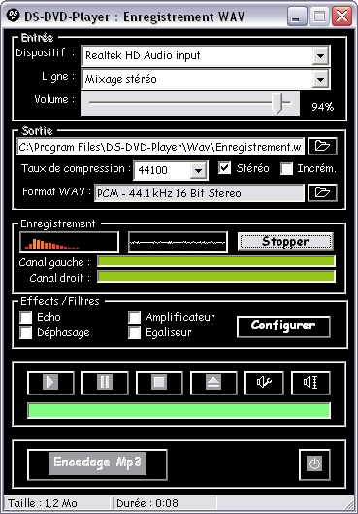Click the 94% volume value
The width and height of the screenshot is (358, 514).
tap(323, 107)
